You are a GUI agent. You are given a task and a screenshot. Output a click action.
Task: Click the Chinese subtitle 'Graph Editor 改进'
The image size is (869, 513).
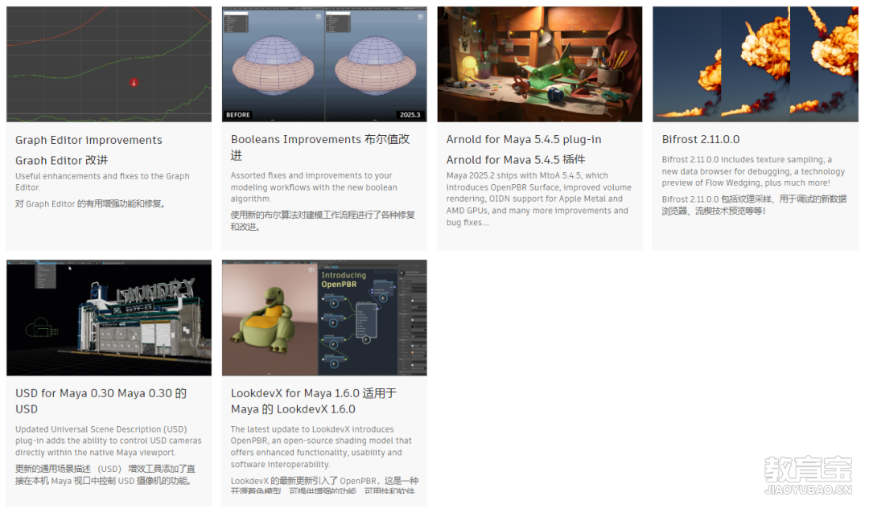61,161
